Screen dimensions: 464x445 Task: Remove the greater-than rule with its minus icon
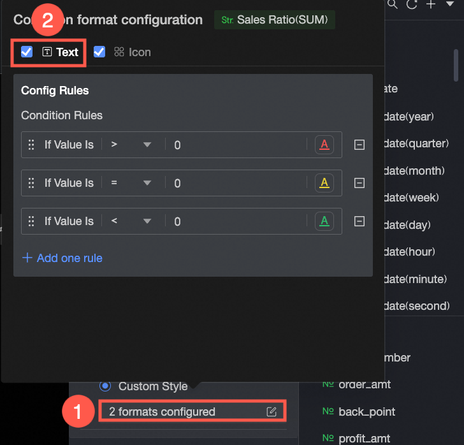(x=359, y=145)
